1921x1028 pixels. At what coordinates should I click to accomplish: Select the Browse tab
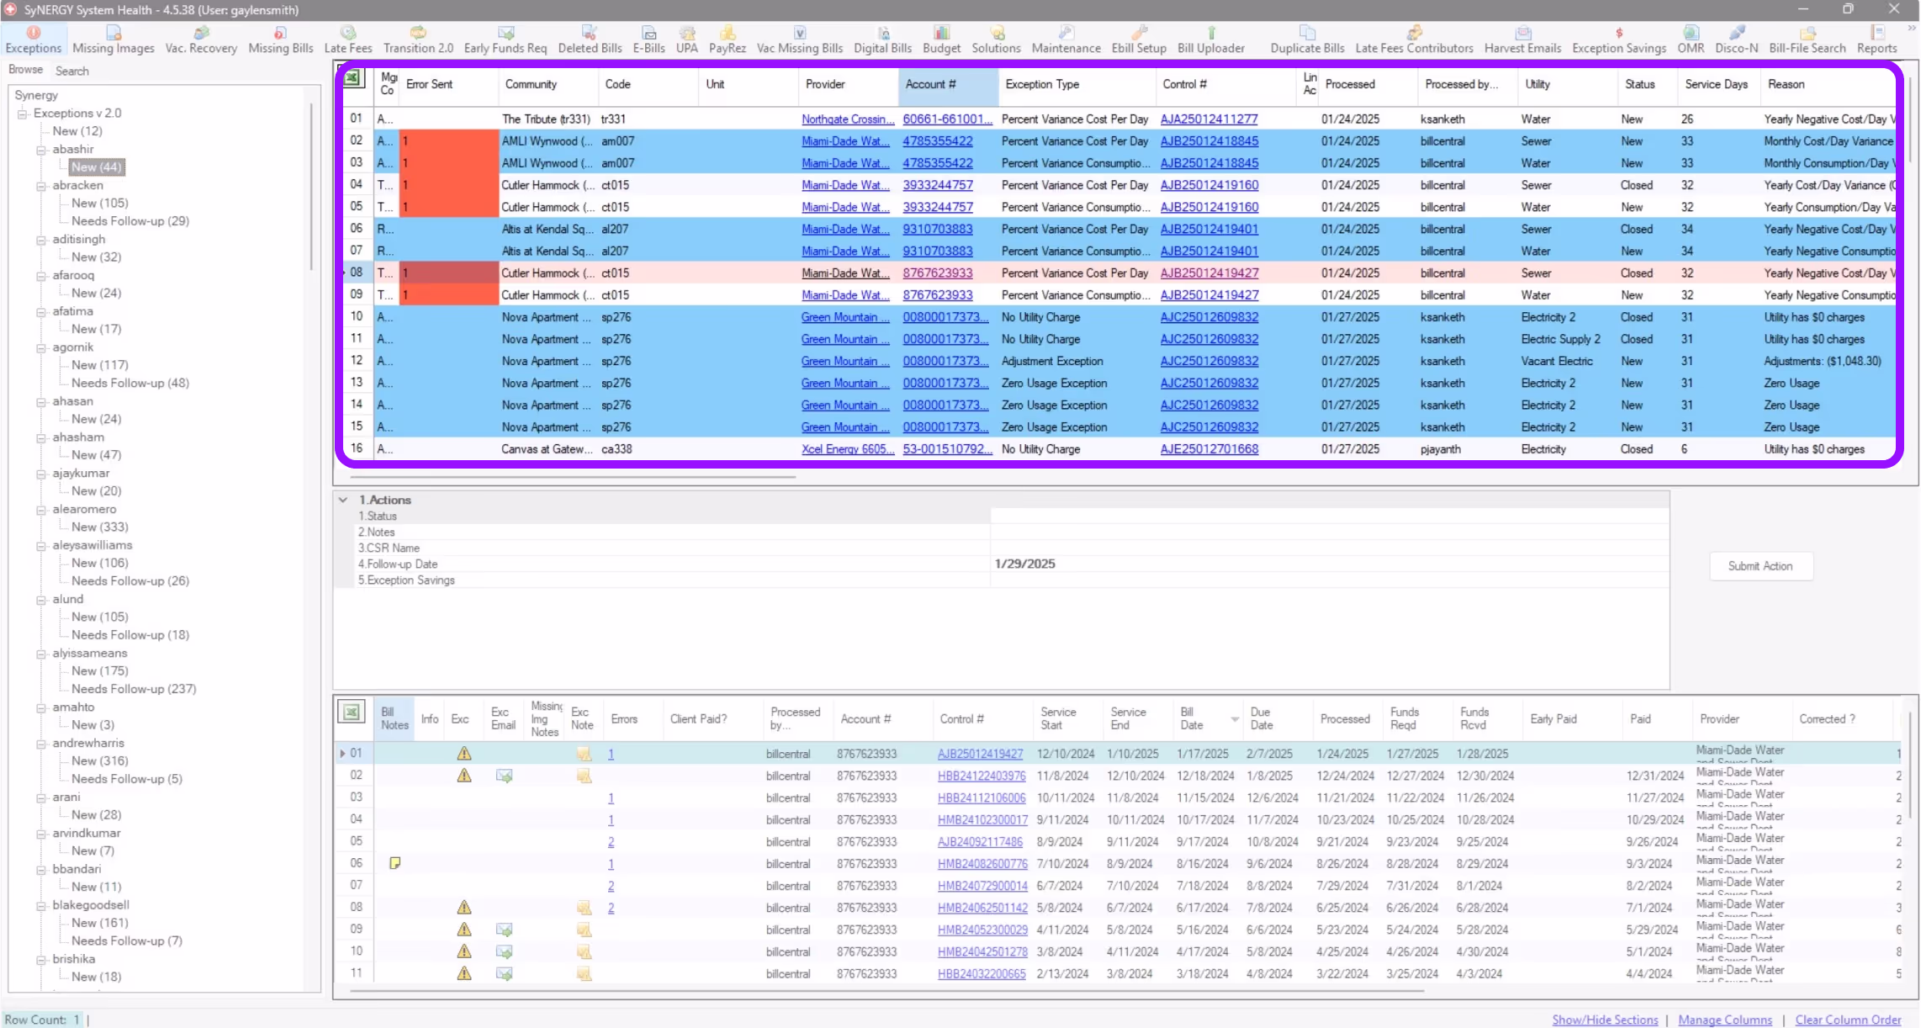tap(25, 70)
